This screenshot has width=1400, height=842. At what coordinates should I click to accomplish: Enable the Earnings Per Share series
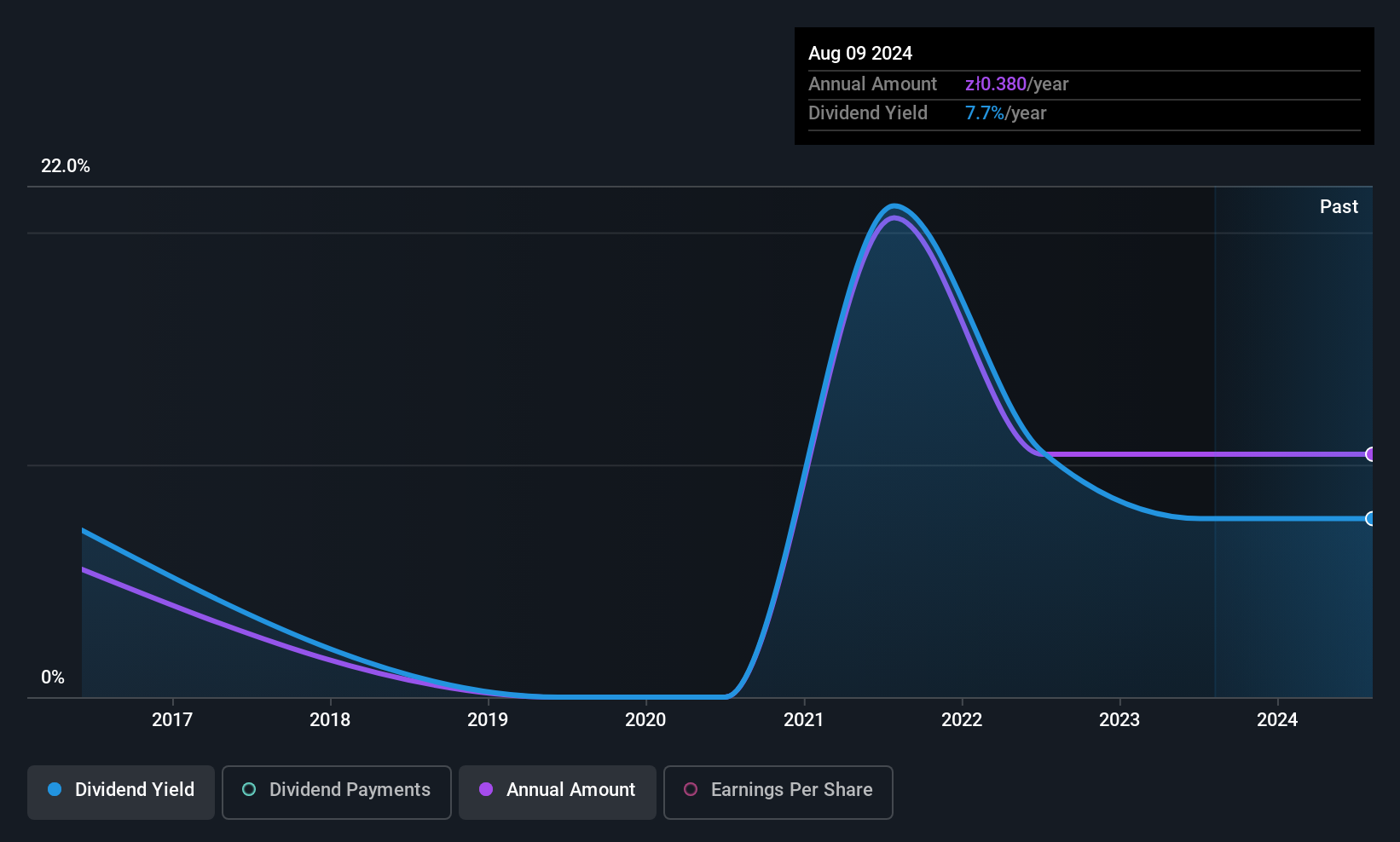click(x=778, y=793)
